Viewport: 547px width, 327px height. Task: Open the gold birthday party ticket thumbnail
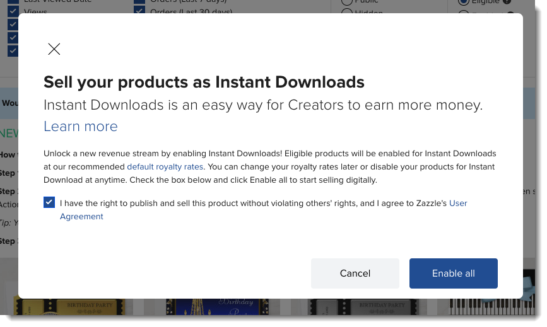pyautogui.click(x=69, y=307)
